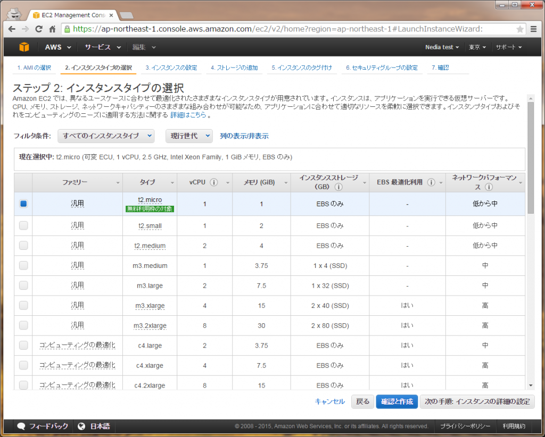545x437 pixels.
Task: Click vCPU column info icon
Action: click(x=214, y=182)
